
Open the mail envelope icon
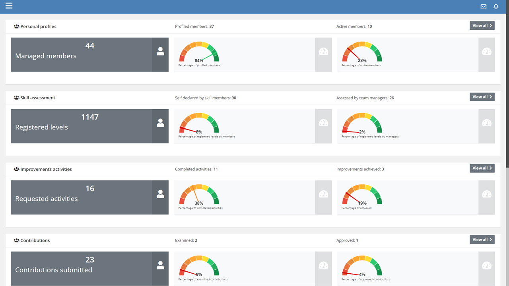point(484,6)
